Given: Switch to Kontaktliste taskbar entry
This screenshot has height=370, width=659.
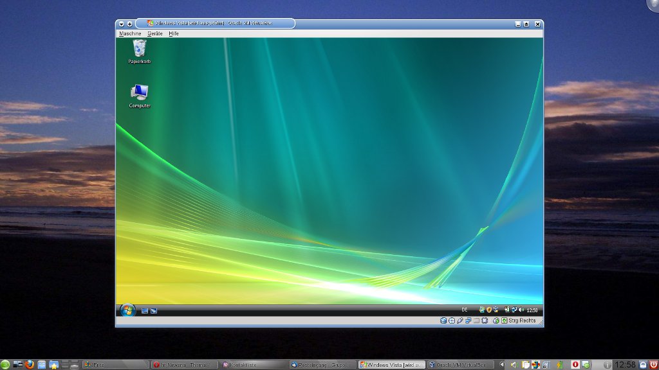Looking at the screenshot, I should coord(254,365).
